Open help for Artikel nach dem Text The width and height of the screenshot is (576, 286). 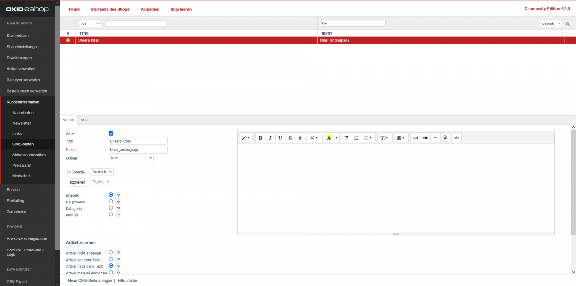click(x=118, y=266)
